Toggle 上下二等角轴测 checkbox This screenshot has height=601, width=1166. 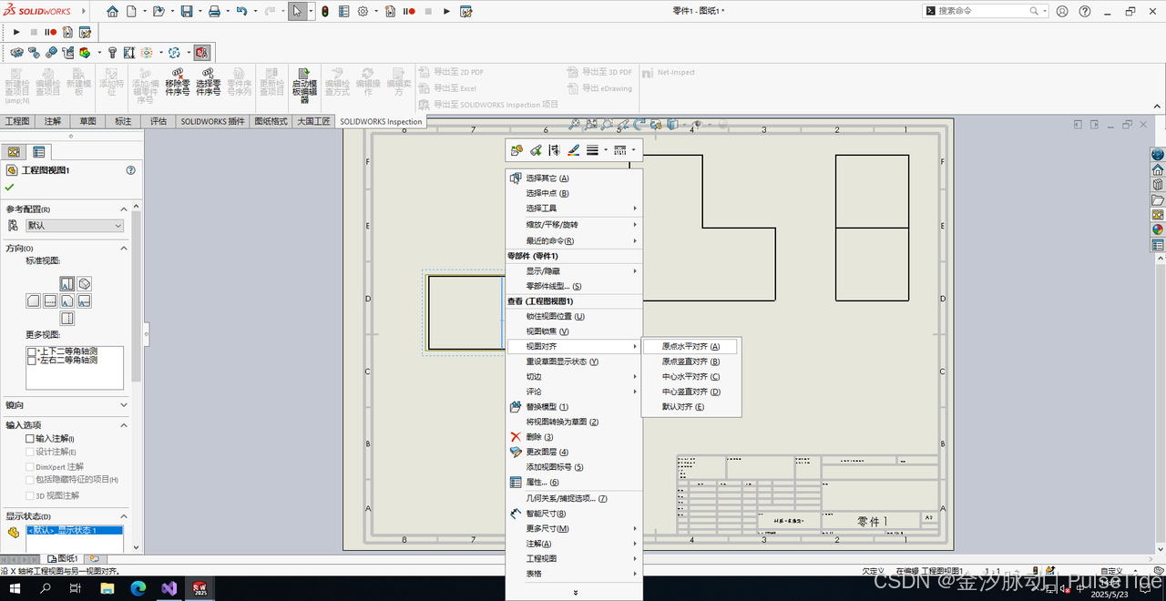point(33,351)
